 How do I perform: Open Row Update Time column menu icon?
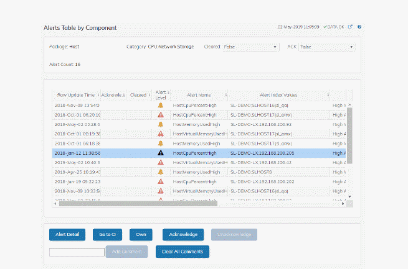[98, 95]
